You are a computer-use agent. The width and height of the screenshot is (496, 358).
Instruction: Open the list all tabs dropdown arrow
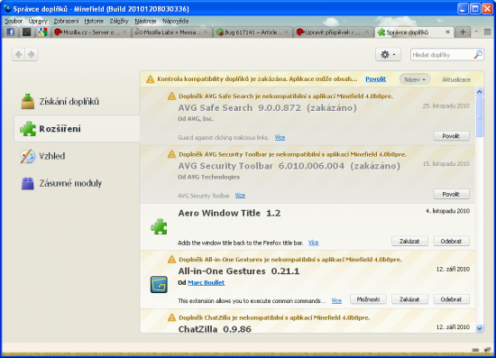[476, 32]
